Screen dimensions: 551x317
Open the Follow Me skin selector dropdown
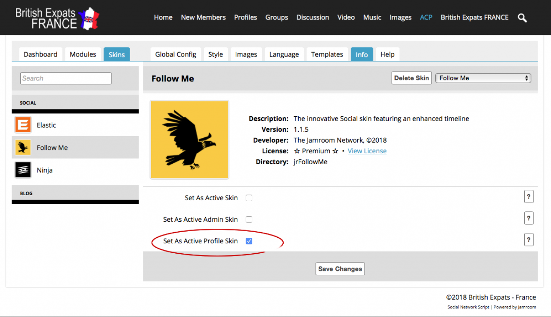pos(483,78)
